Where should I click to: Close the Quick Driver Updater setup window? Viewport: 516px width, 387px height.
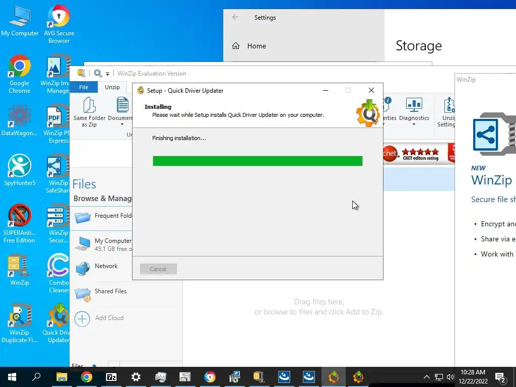pos(371,91)
